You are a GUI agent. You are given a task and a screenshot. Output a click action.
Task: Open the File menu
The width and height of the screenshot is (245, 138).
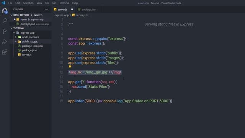tap(10, 3)
